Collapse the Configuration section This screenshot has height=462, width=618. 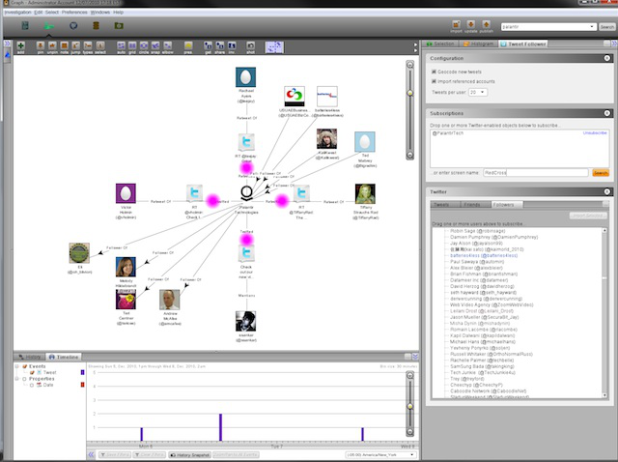[x=607, y=58]
